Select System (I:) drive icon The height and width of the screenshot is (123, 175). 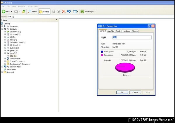(8, 48)
